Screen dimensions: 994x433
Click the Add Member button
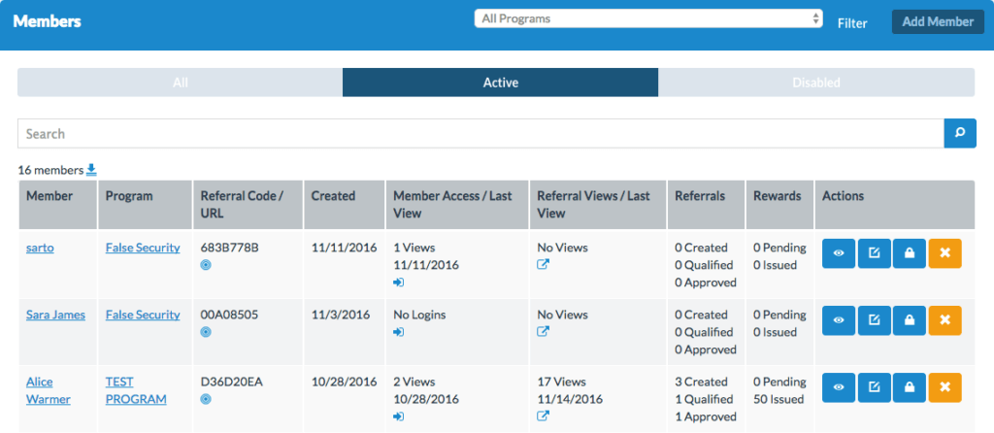point(938,21)
